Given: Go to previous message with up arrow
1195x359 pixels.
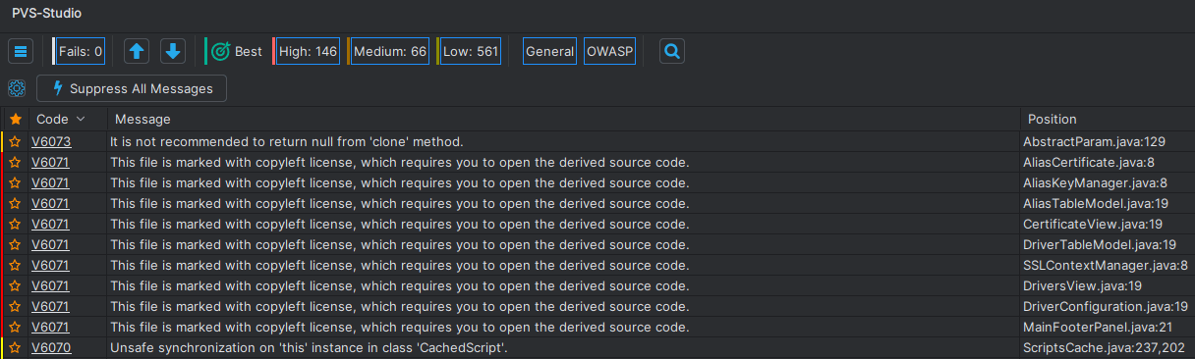Looking at the screenshot, I should tap(137, 51).
